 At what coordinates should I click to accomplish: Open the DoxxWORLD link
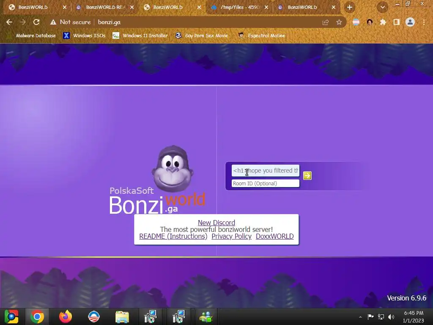click(x=274, y=236)
